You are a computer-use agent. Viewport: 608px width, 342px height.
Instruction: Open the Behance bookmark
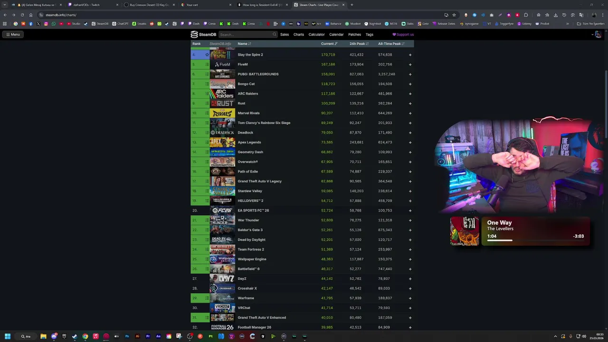[333, 24]
